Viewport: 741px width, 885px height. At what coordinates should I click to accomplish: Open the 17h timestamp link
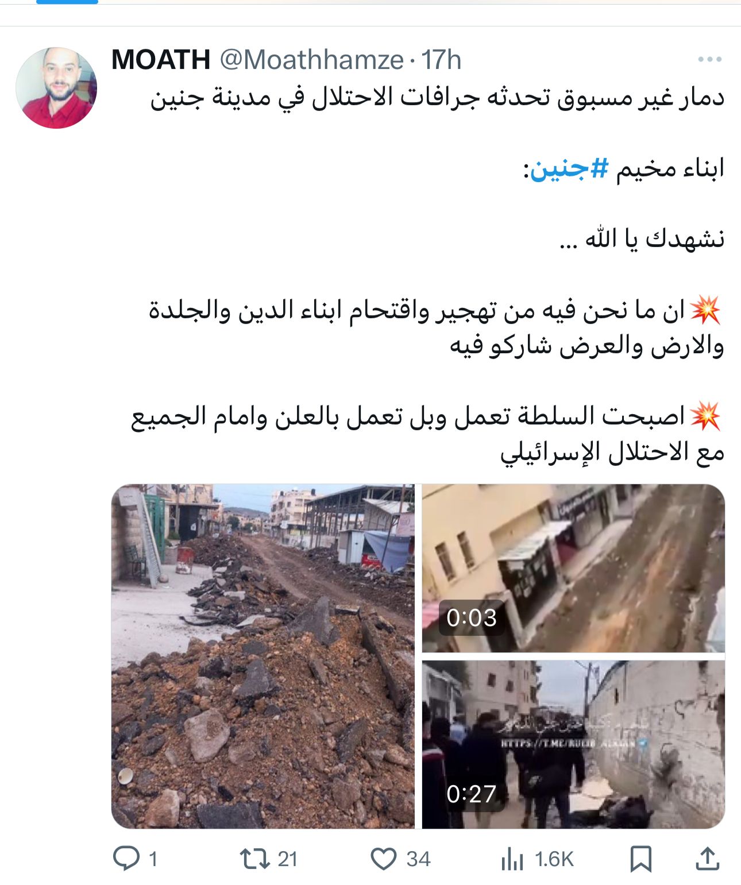click(x=441, y=59)
